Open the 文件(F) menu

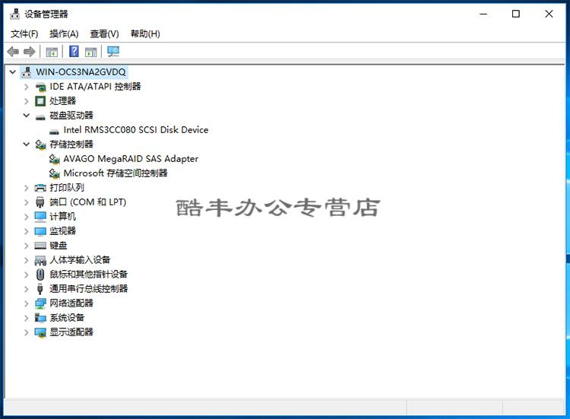point(24,33)
